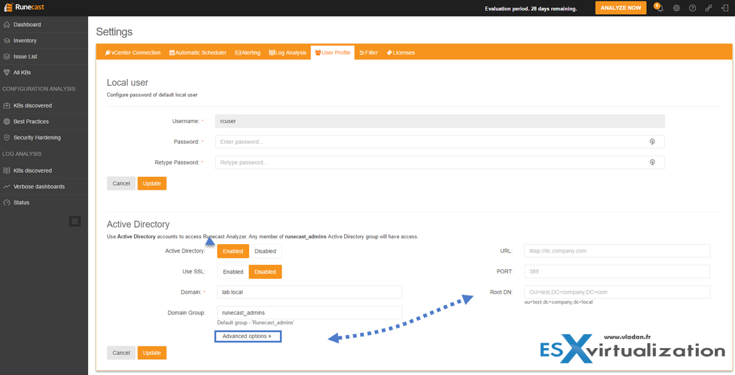Set Use SSL to Enabled
The width and height of the screenshot is (735, 375).
233,272
